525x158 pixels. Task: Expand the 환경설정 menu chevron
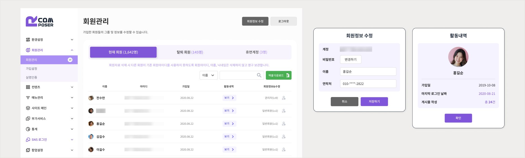tap(72, 40)
